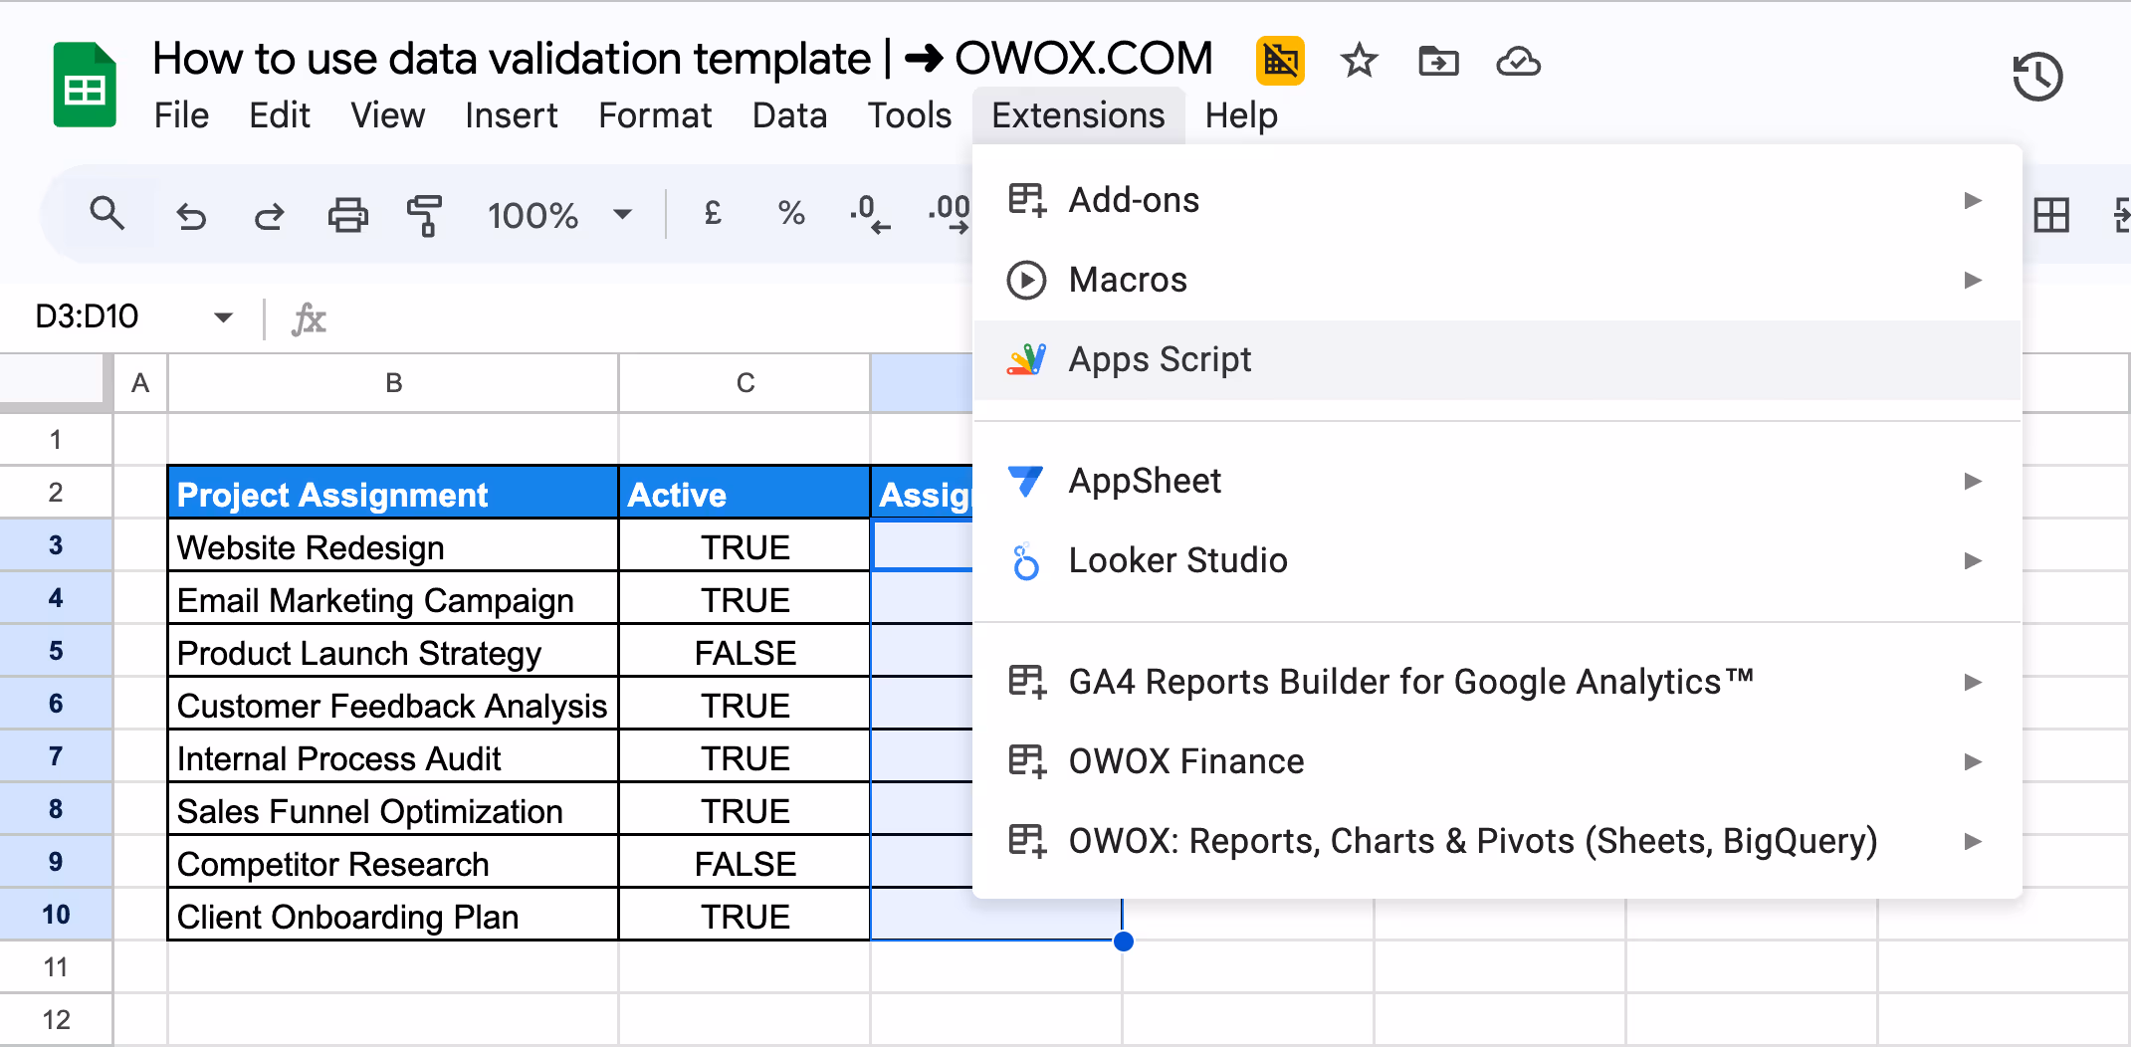Print the spreadsheet
The height and width of the screenshot is (1047, 2131).
(x=346, y=214)
